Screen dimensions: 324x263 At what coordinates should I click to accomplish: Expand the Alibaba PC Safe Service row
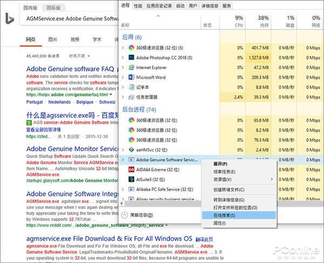pyautogui.click(x=123, y=189)
